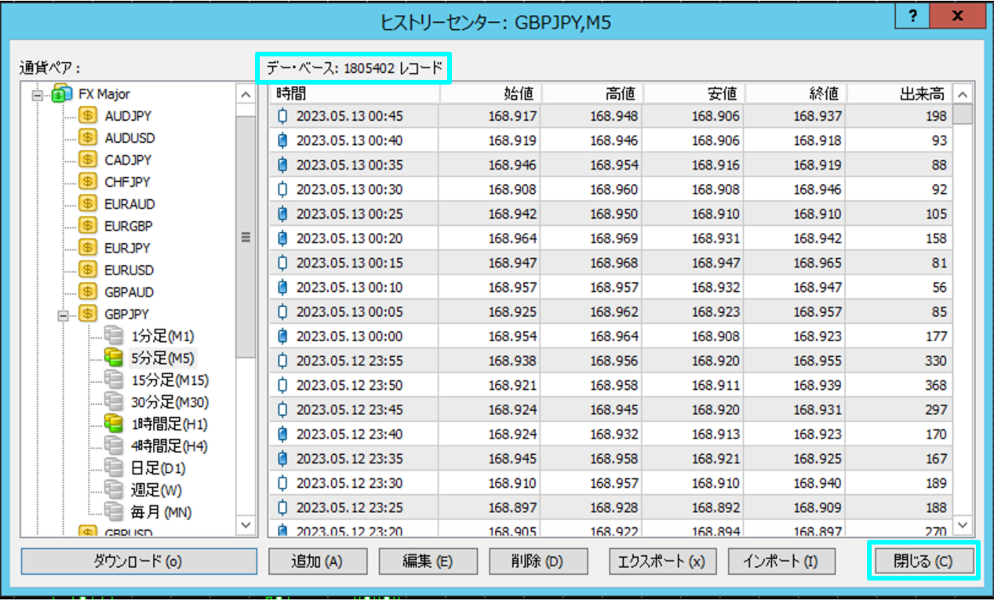994x600 pixels.
Task: Click candle icon for 2023.05.12 23:55 row
Action: (282, 361)
